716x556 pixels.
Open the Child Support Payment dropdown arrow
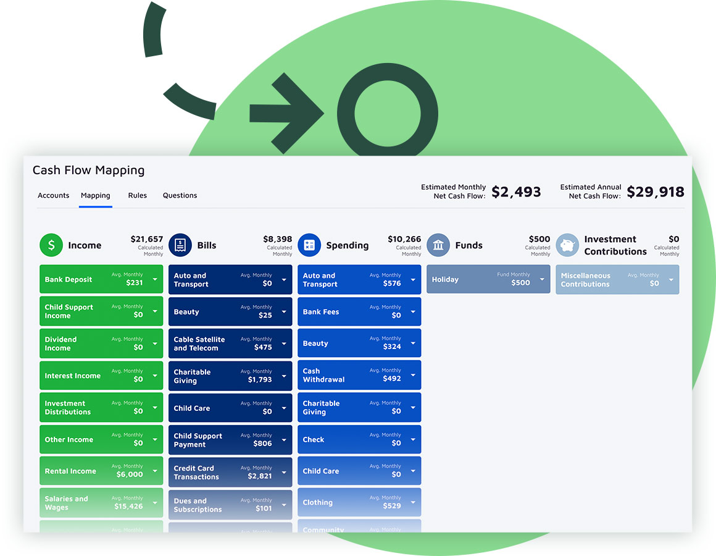284,440
